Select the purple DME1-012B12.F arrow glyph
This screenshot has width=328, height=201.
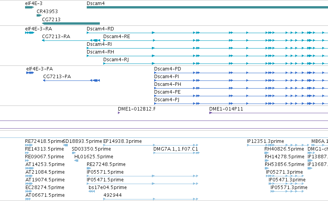tap(119, 113)
